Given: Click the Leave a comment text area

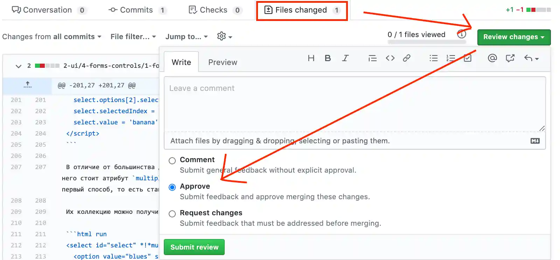Looking at the screenshot, I should 354,104.
